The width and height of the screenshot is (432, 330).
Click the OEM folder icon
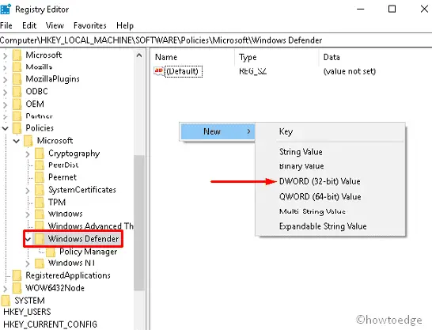tap(17, 104)
